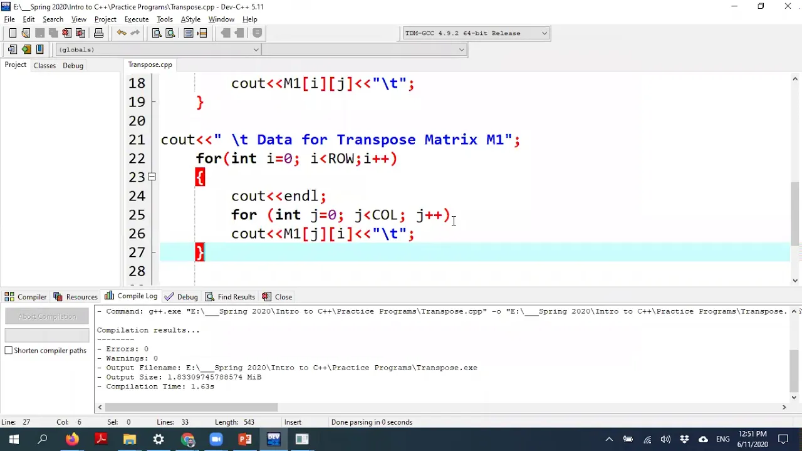Open the Compiler bottom tab

(26, 297)
